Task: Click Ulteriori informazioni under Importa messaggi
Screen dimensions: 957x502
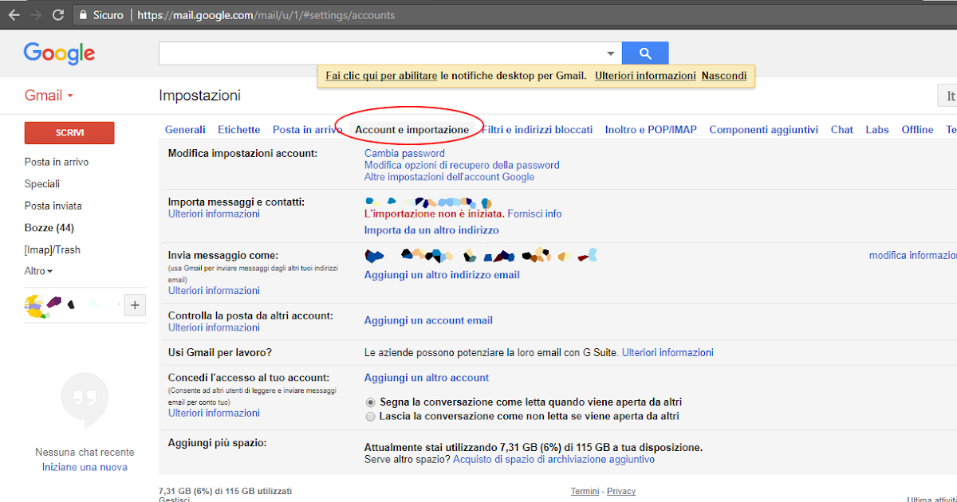Action: click(x=214, y=214)
